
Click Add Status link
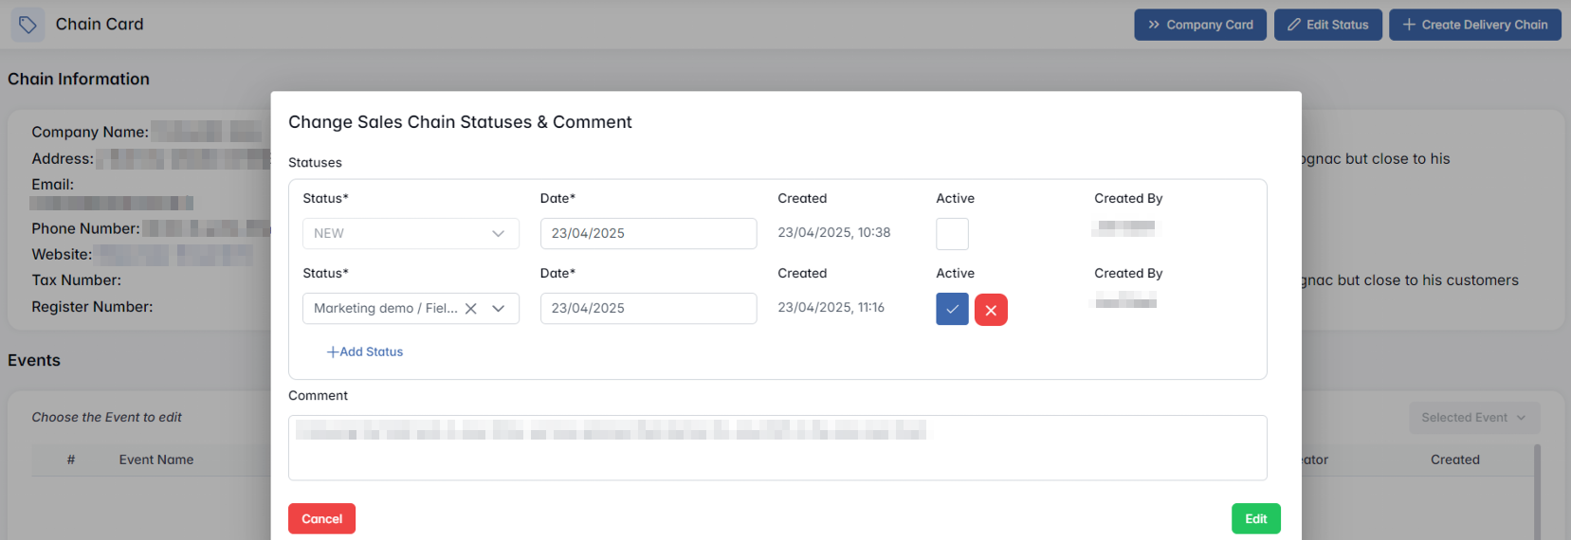365,351
